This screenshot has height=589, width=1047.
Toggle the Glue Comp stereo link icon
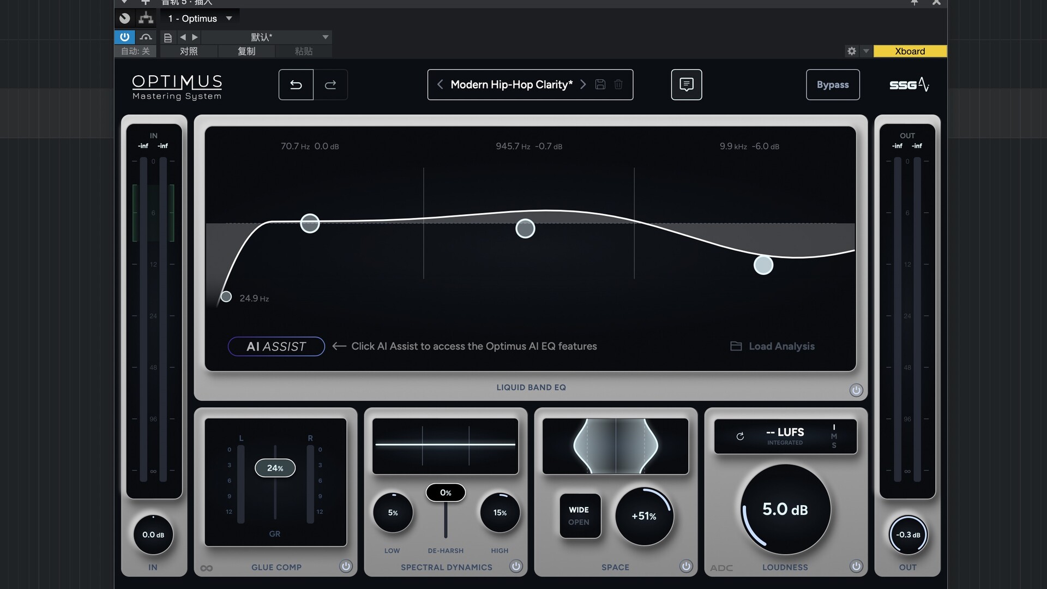[x=207, y=568]
